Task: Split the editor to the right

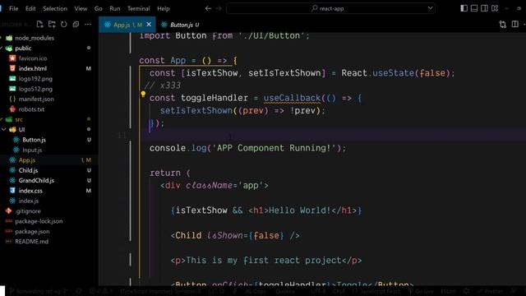Action: pyautogui.click(x=515, y=24)
